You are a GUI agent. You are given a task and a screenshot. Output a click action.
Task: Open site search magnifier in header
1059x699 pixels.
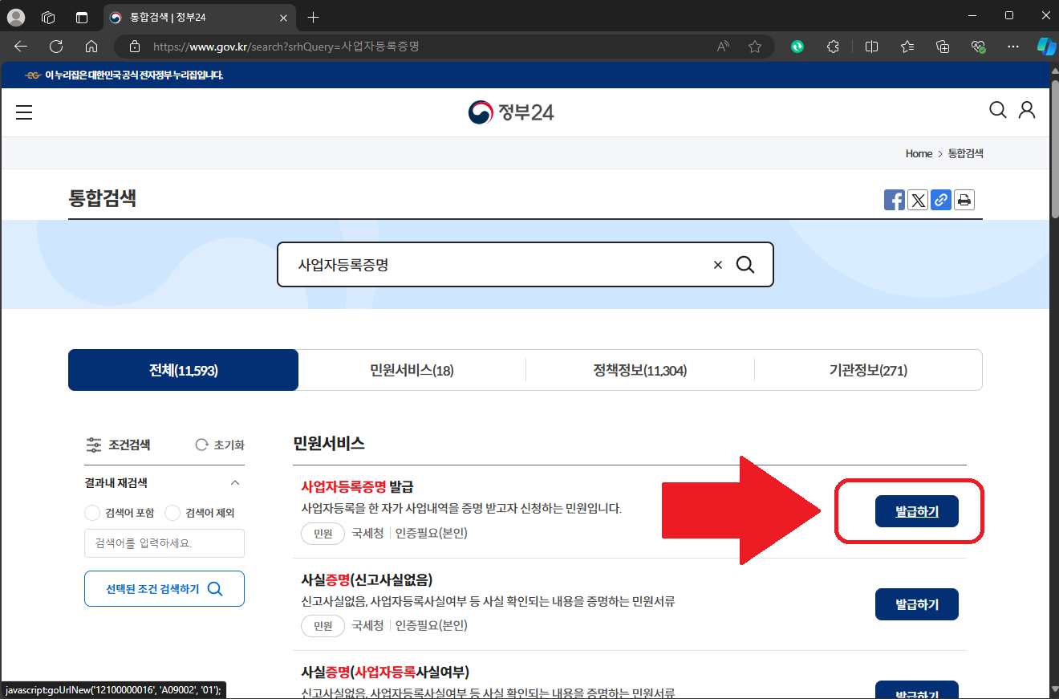click(998, 110)
